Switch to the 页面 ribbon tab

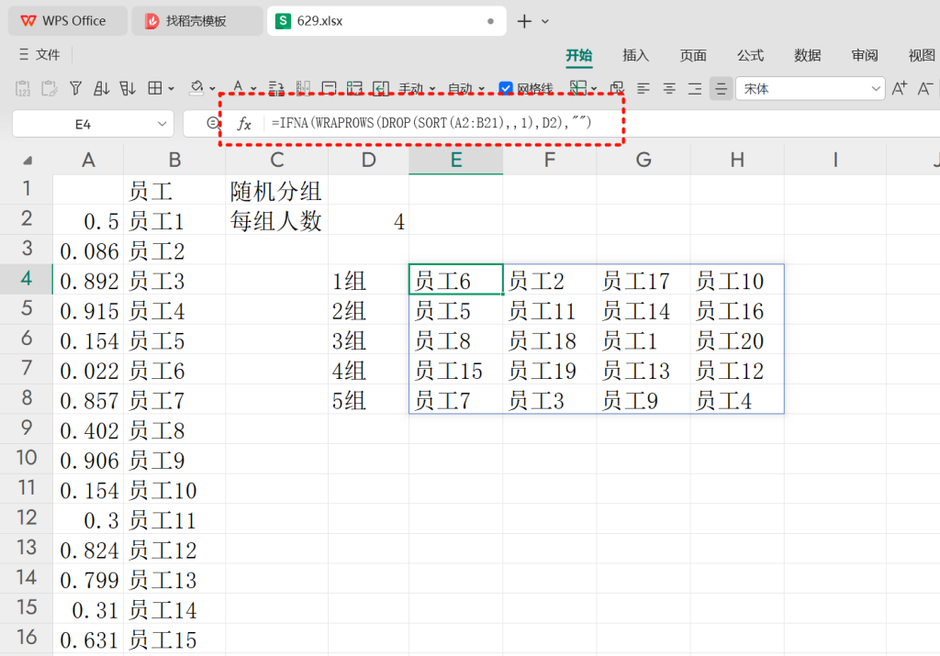(x=693, y=55)
